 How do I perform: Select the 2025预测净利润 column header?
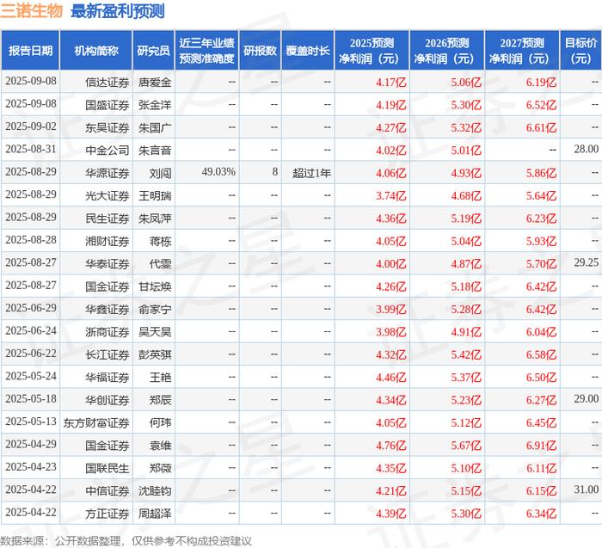tap(372, 50)
